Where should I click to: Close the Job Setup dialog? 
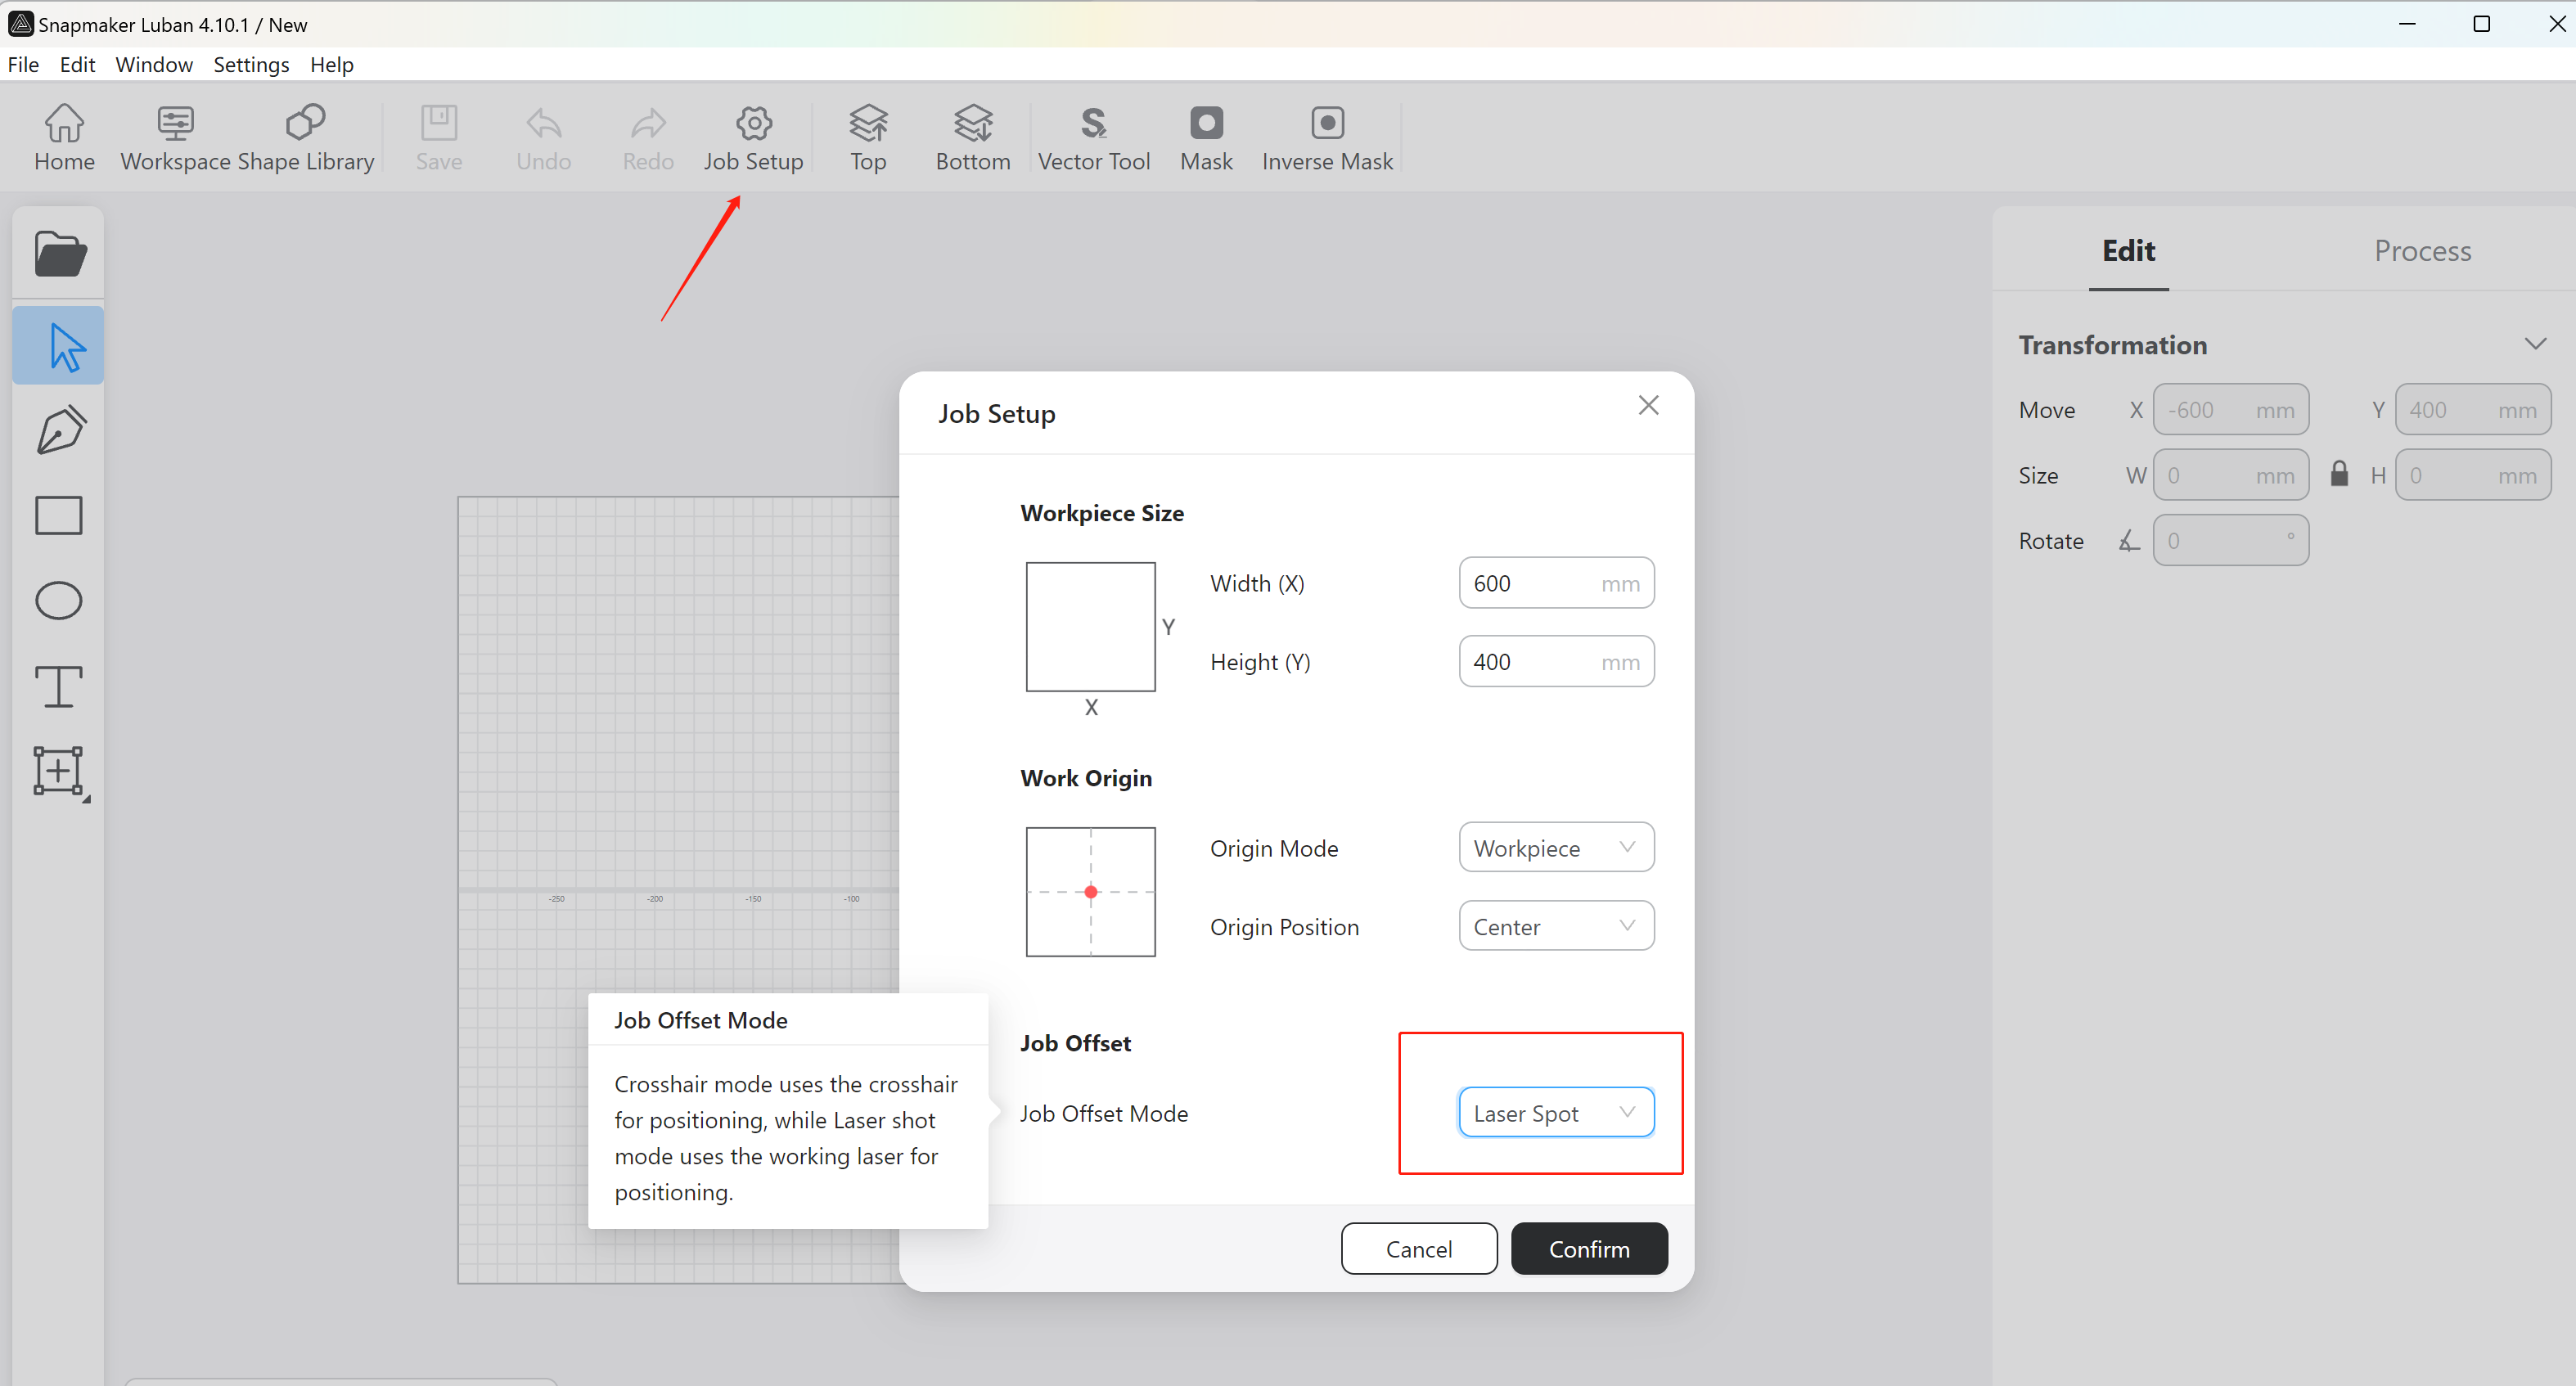(1648, 406)
